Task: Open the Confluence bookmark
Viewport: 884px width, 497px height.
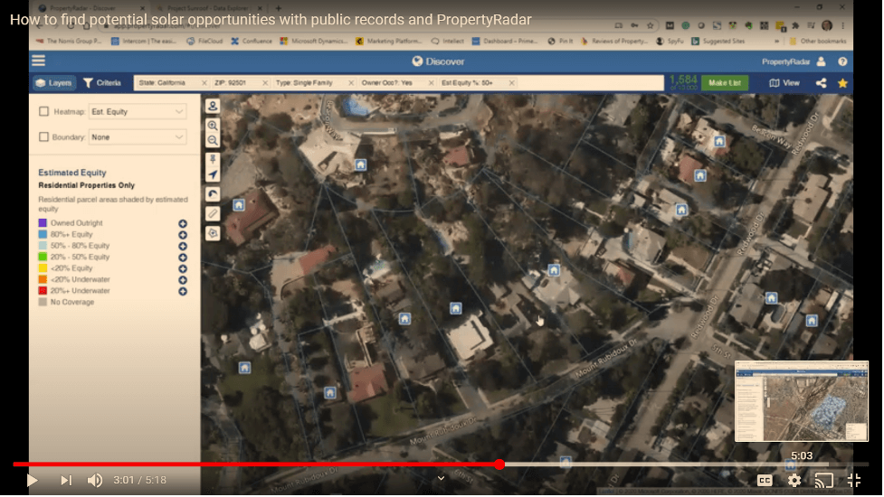Action: [252, 41]
